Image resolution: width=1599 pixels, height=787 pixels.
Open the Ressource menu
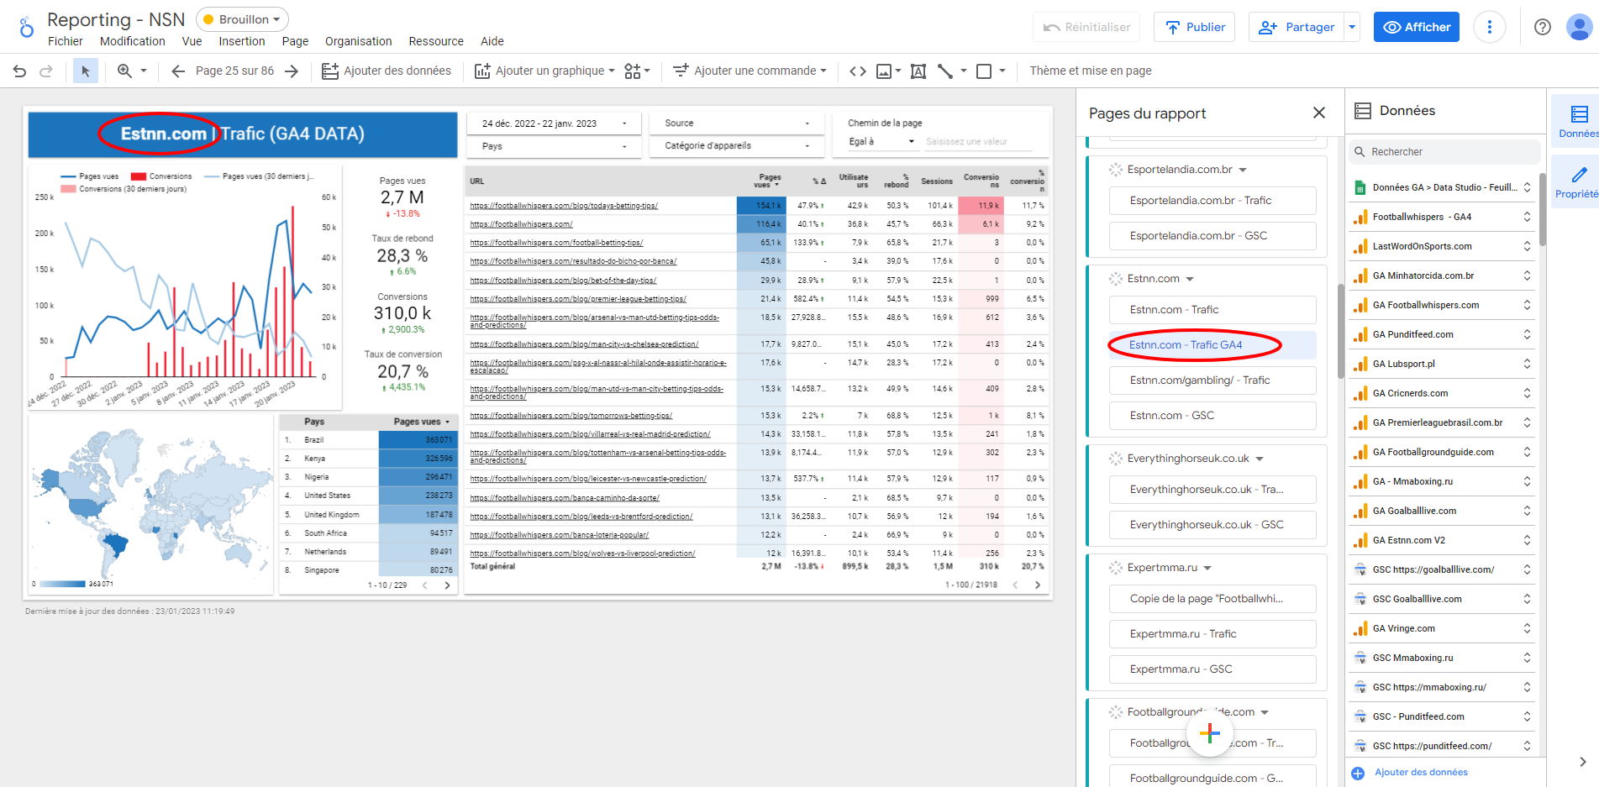coord(435,41)
